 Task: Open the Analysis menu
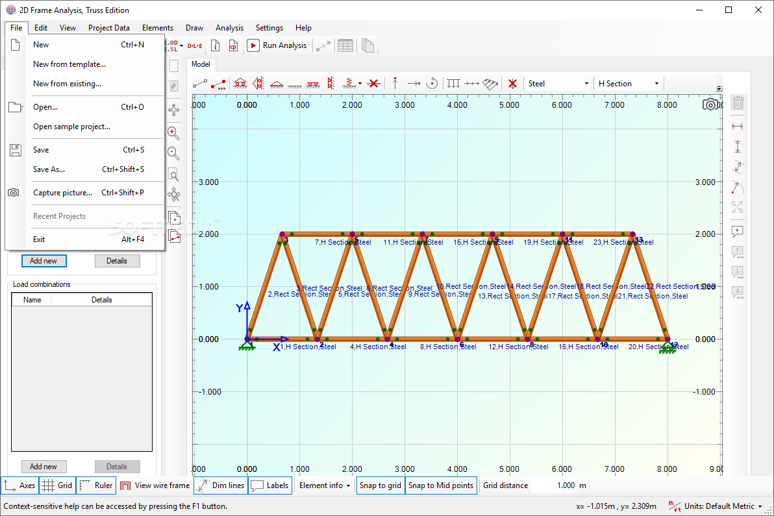[229, 28]
